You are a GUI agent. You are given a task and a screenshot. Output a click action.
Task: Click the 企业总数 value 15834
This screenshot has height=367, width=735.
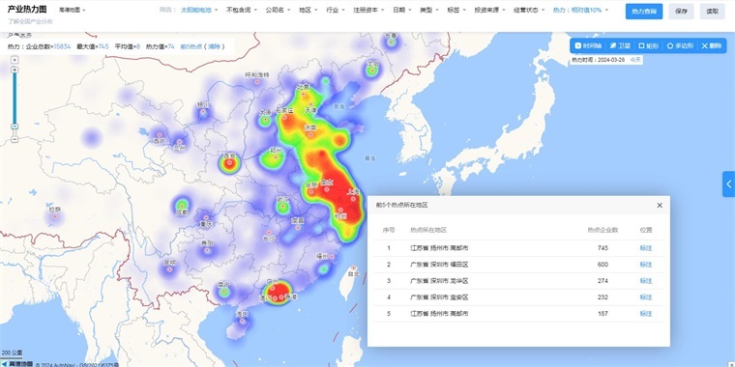[62, 46]
